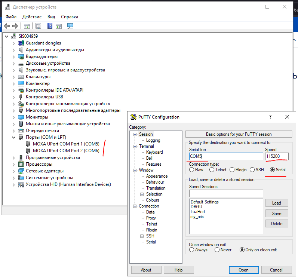This screenshot has width=298, height=279.
Task: Click the Back arrow in Device Manager toolbar
Action: (x=7, y=26)
